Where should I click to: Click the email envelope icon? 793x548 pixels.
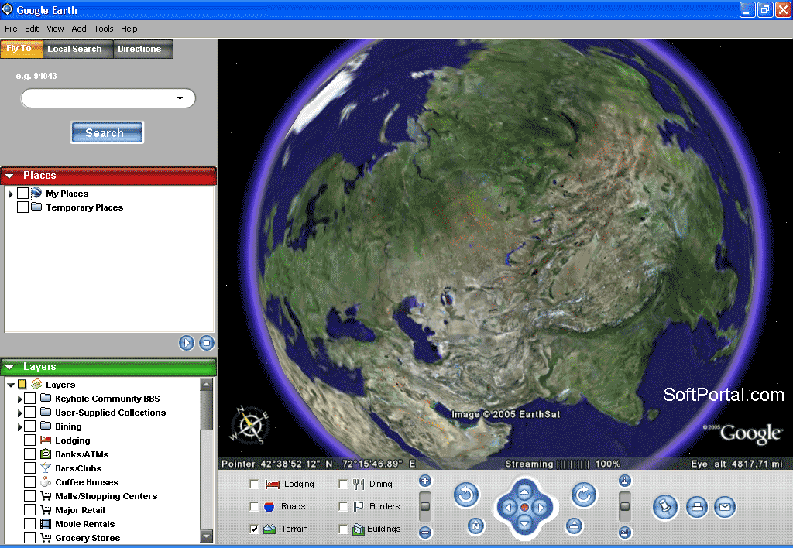click(x=724, y=508)
